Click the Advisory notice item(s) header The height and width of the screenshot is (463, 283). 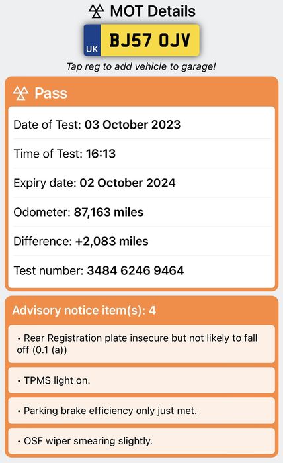coord(141,311)
